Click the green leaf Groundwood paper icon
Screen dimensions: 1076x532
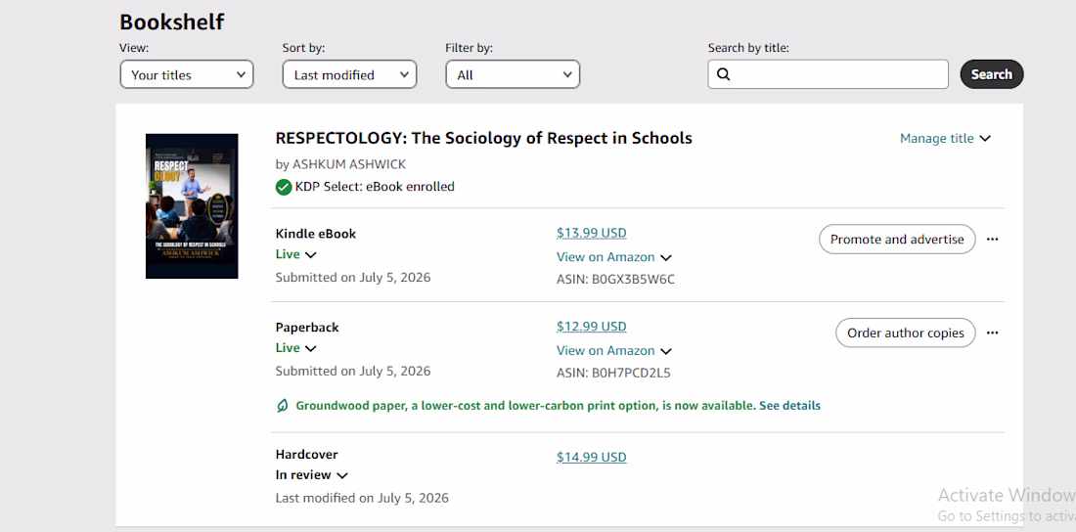tap(282, 406)
